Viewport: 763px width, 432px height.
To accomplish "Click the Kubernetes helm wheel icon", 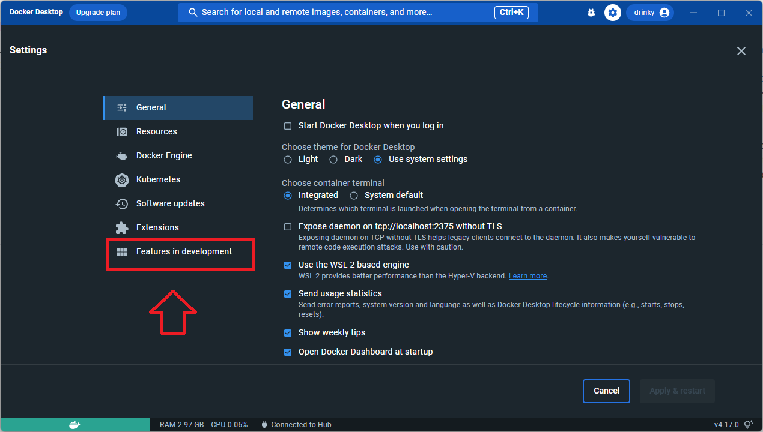I will pyautogui.click(x=122, y=179).
